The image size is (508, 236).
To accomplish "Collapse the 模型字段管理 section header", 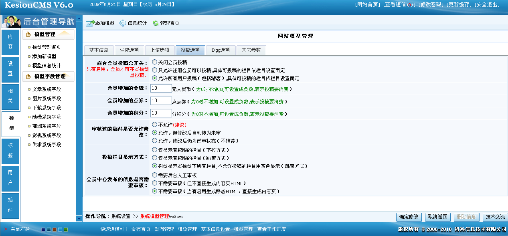I will (x=49, y=76).
